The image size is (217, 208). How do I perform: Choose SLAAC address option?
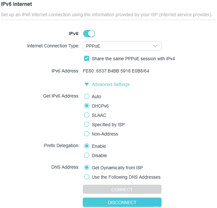[x=87, y=115]
